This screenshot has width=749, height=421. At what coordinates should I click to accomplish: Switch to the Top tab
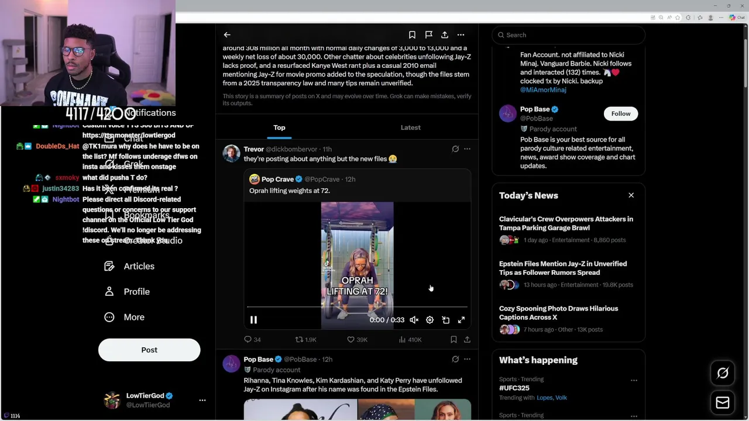[279, 127]
